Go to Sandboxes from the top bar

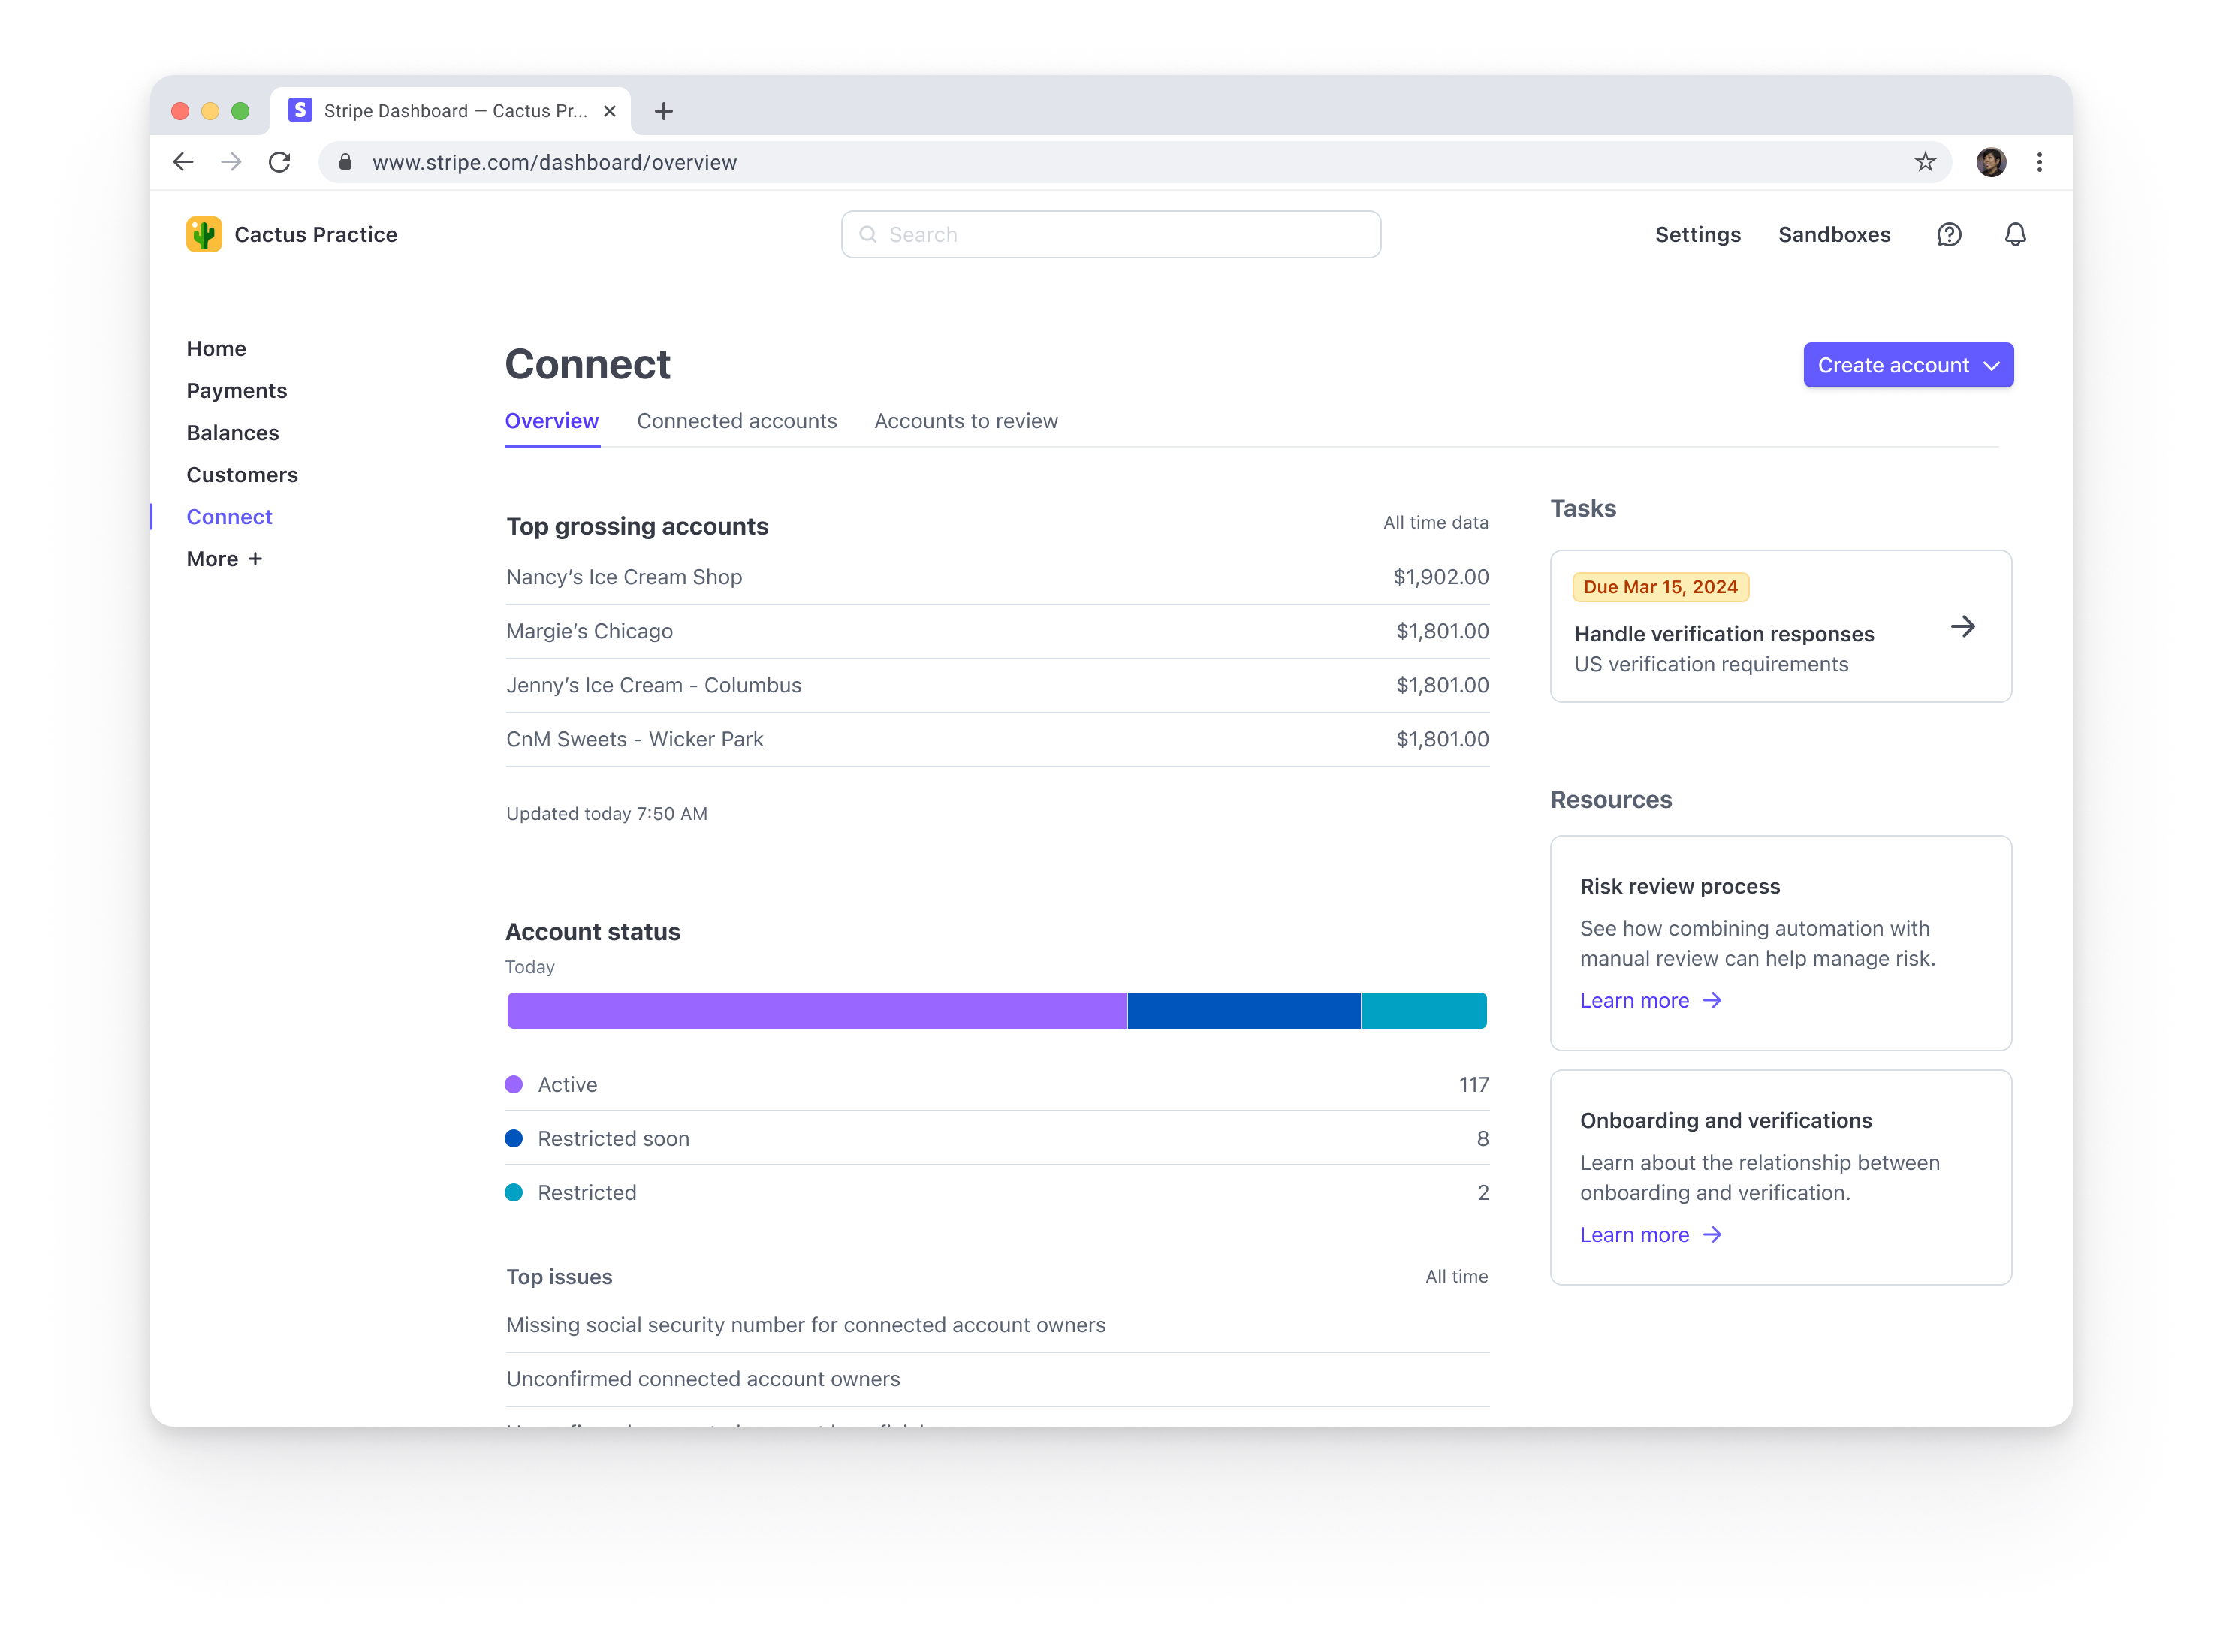point(1834,234)
